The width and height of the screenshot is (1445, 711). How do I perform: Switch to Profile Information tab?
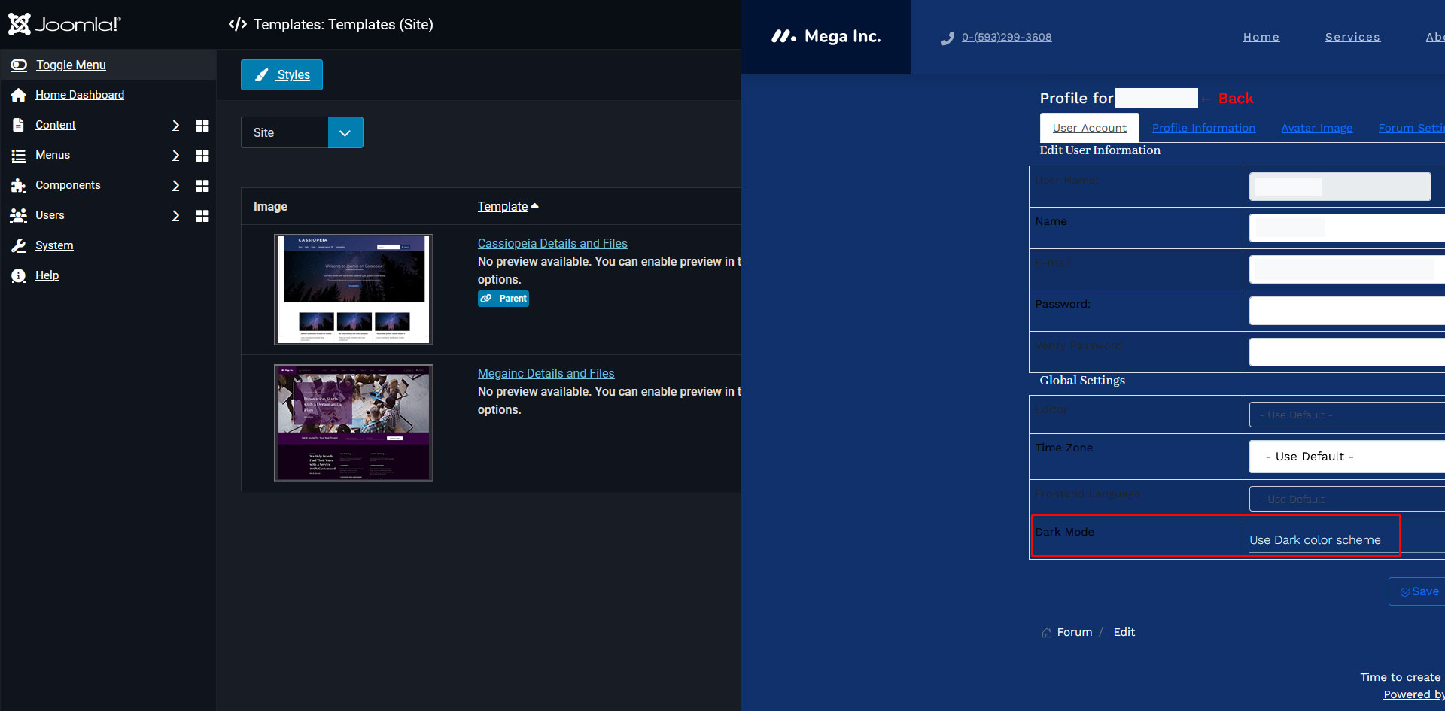tap(1203, 128)
